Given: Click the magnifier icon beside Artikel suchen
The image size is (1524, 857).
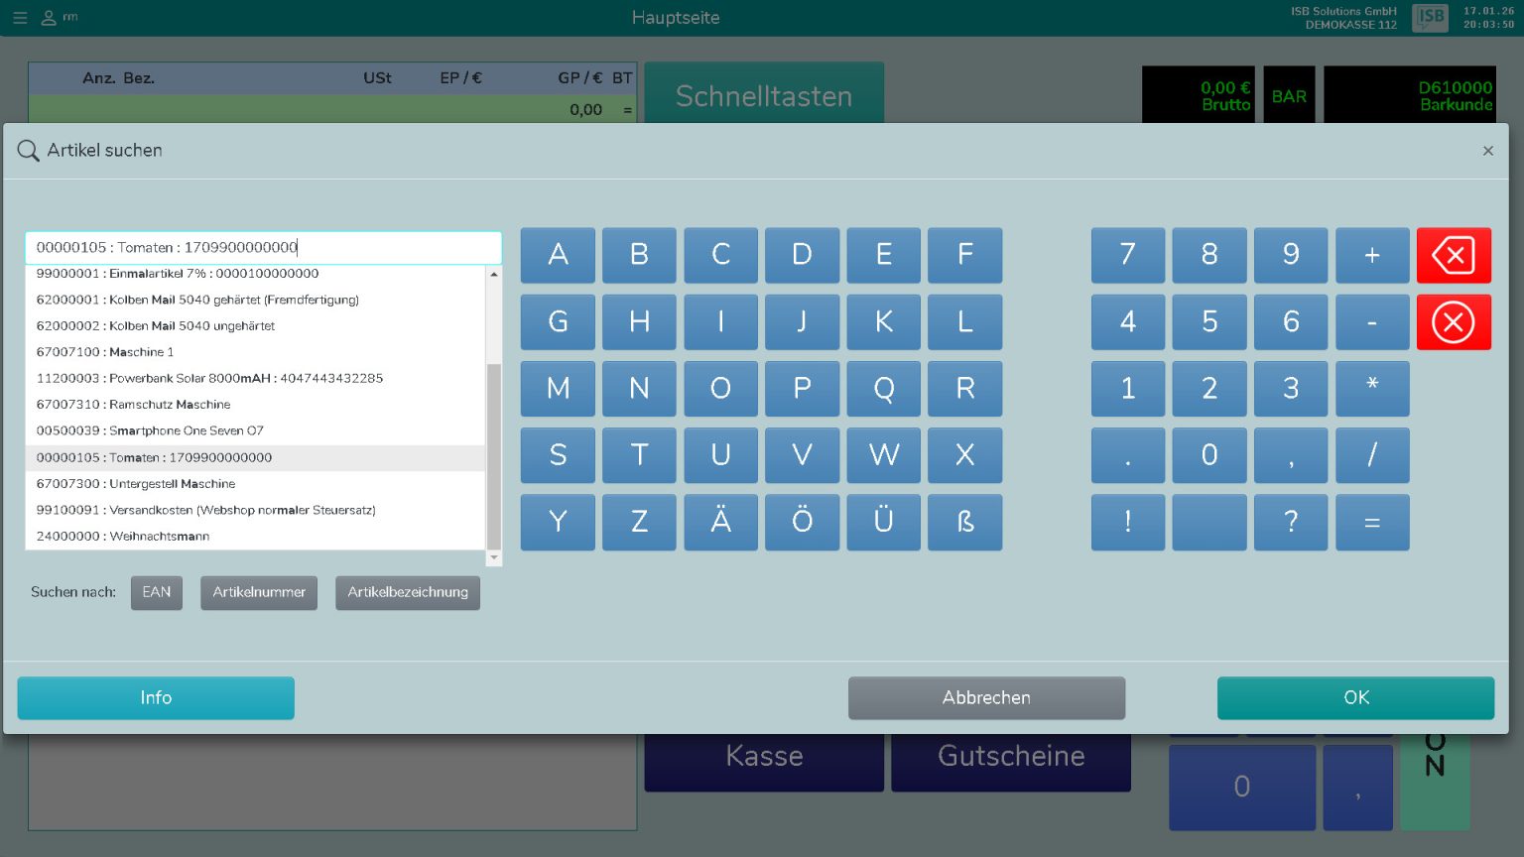Looking at the screenshot, I should click(29, 151).
